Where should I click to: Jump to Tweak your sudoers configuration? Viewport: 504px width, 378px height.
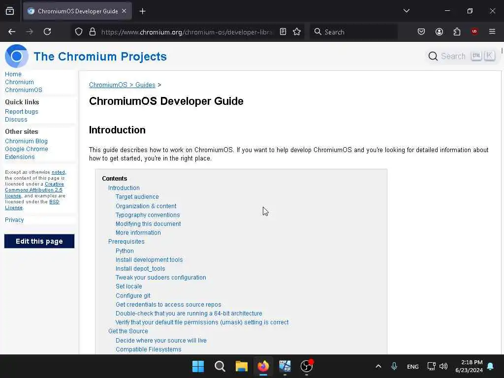161,278
